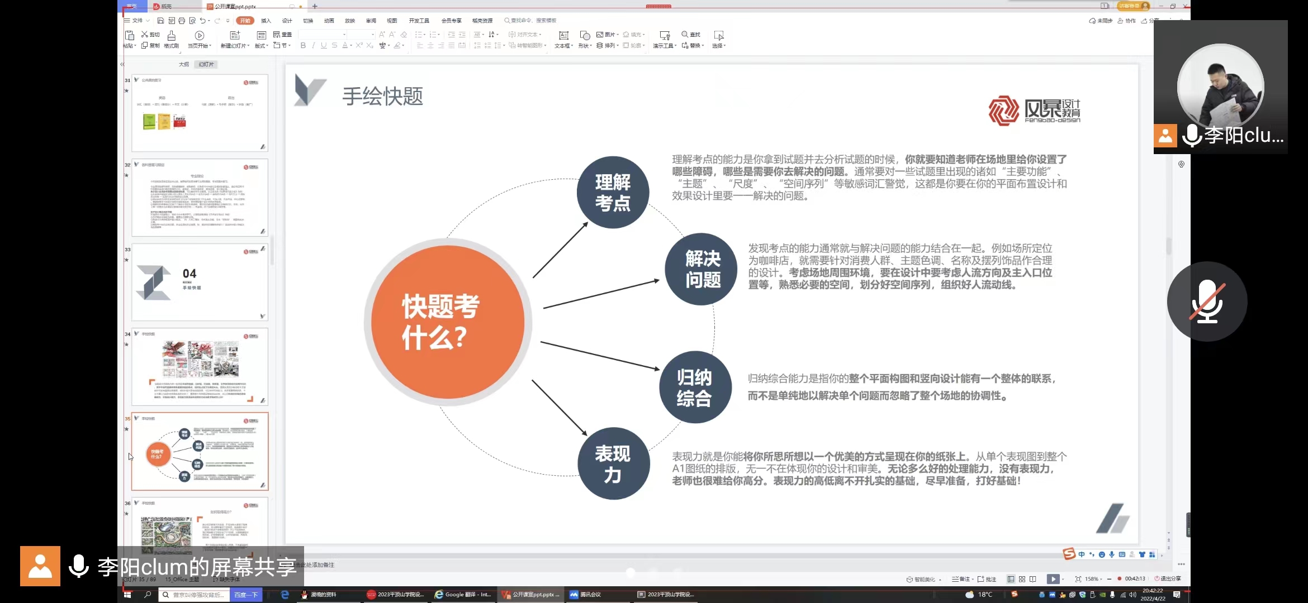Click the muted microphone circle button
The width and height of the screenshot is (1308, 603).
tap(1207, 301)
